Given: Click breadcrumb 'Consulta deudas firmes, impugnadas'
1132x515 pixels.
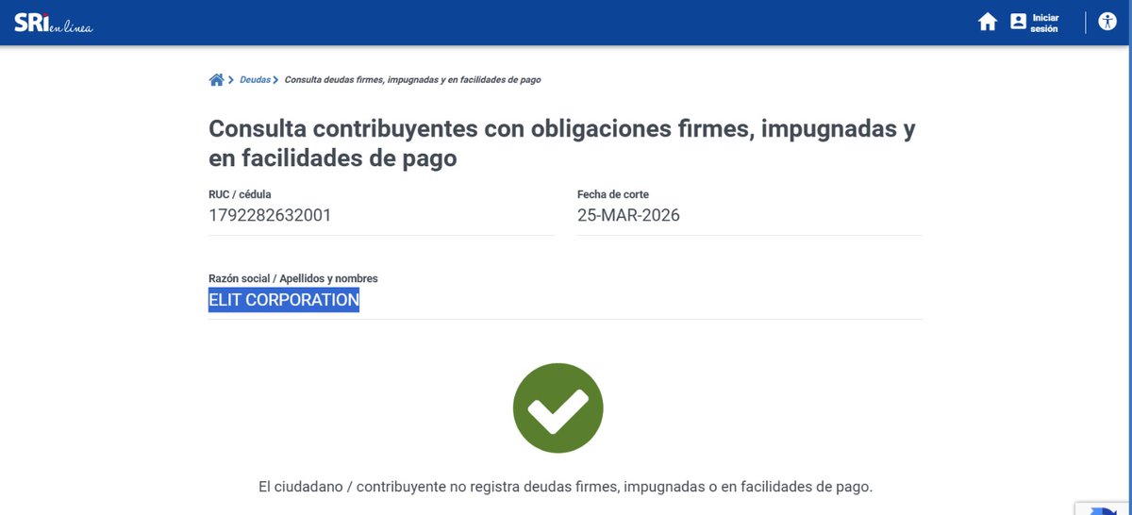Looking at the screenshot, I should point(412,80).
